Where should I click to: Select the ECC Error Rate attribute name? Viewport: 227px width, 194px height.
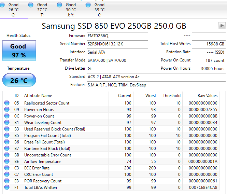[x=37, y=168]
